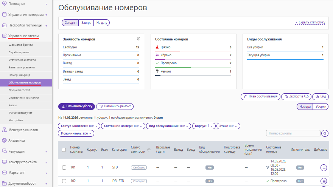Tick the checkbox for room 102
Image resolution: width=333 pixels, height=187 pixels.
coord(64,181)
